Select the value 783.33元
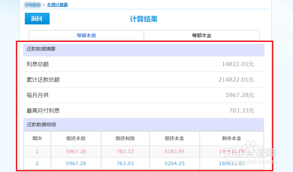This screenshot has height=172, width=293. pyautogui.click(x=241, y=111)
